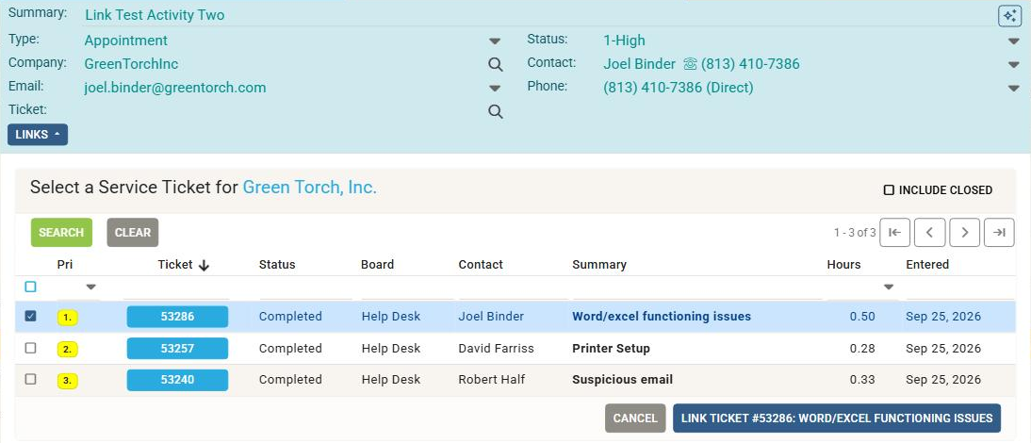Open Word/excel functioning issues summary

coord(662,317)
